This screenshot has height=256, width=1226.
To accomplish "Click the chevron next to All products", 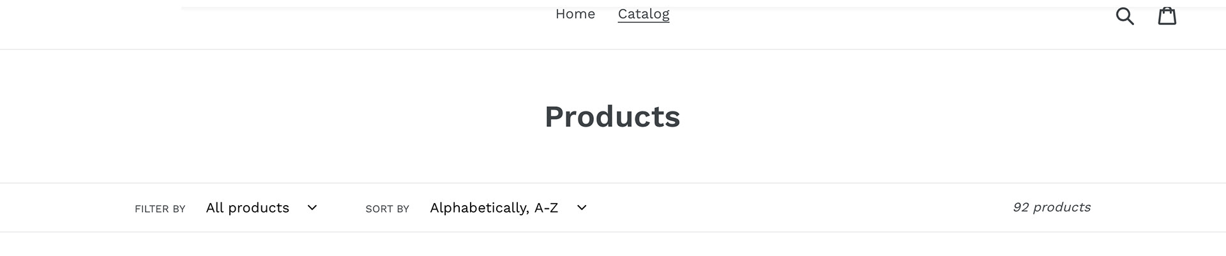I will pos(312,208).
